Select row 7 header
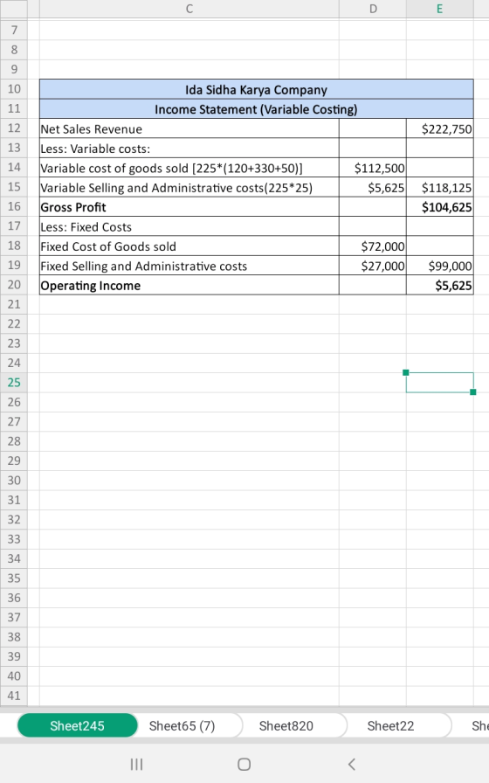Viewport: 489px width, 783px height. click(14, 30)
